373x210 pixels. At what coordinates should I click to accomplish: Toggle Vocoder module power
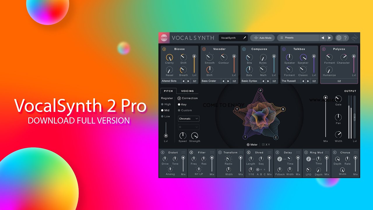point(204,49)
